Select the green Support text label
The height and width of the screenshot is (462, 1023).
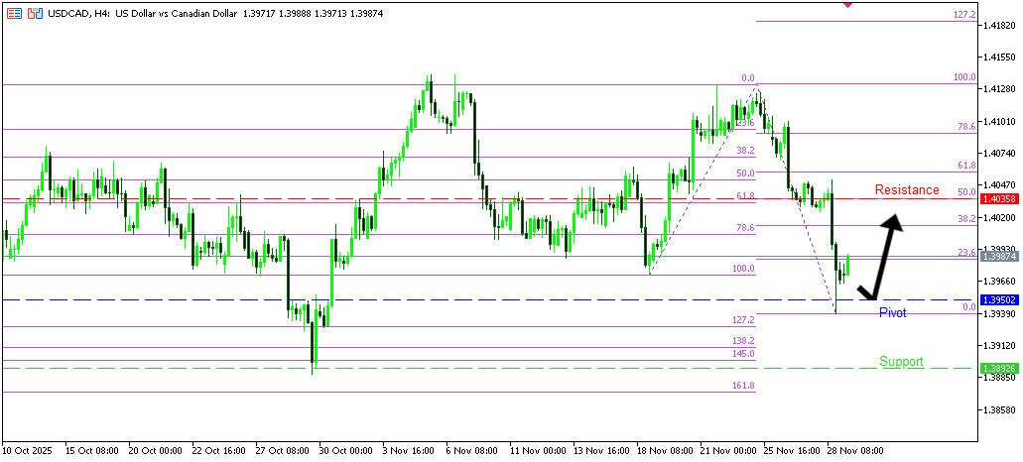(x=901, y=362)
